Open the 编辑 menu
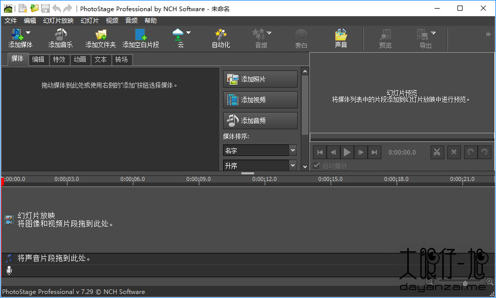 (x=30, y=21)
